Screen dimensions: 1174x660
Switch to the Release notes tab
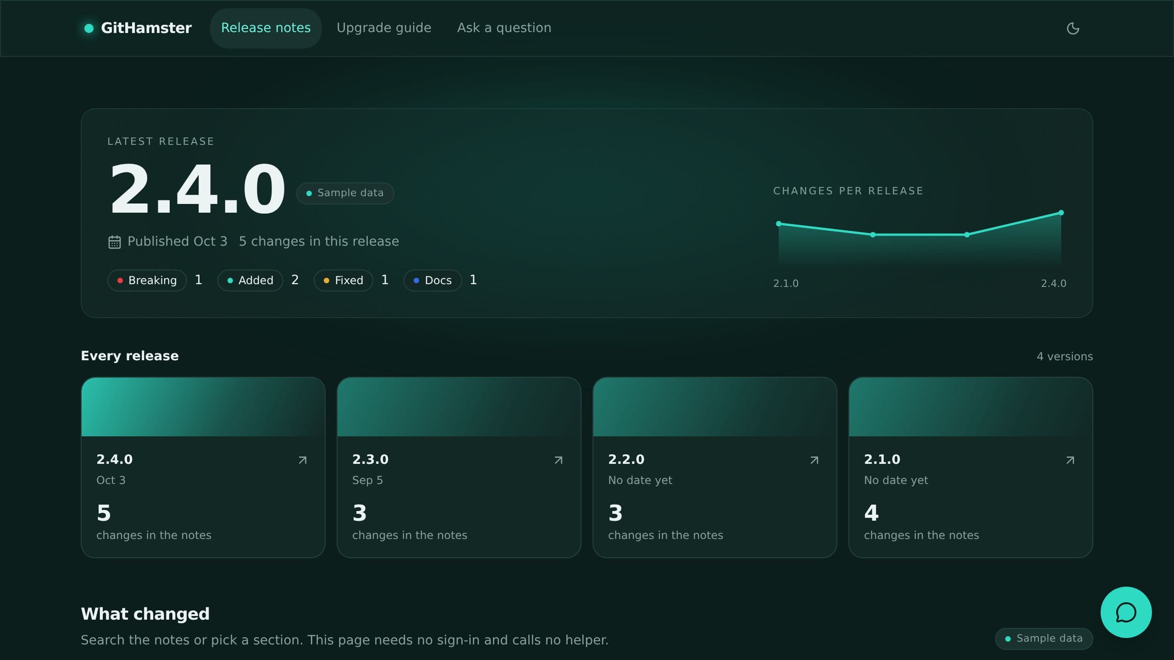pyautogui.click(x=266, y=28)
